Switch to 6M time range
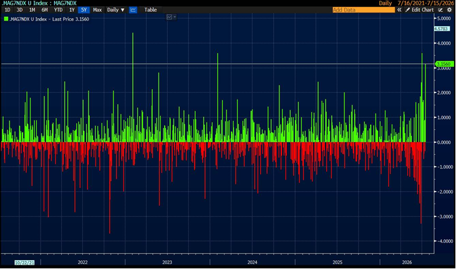This screenshot has height=269, width=456. (x=44, y=9)
